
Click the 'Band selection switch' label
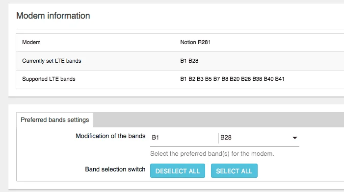tap(115, 169)
